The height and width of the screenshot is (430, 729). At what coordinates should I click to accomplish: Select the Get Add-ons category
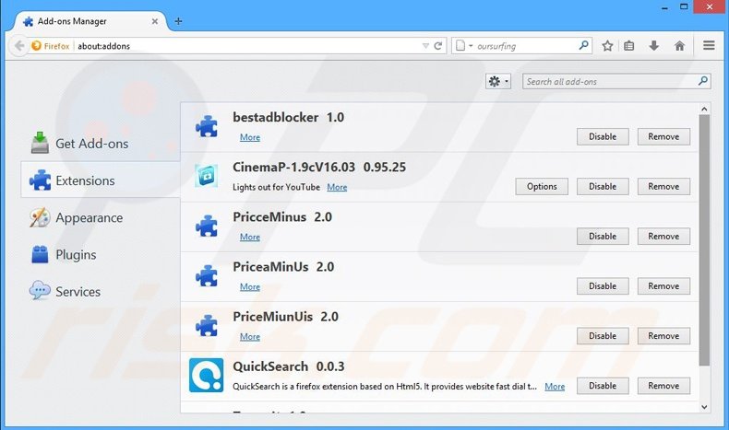[x=91, y=144]
